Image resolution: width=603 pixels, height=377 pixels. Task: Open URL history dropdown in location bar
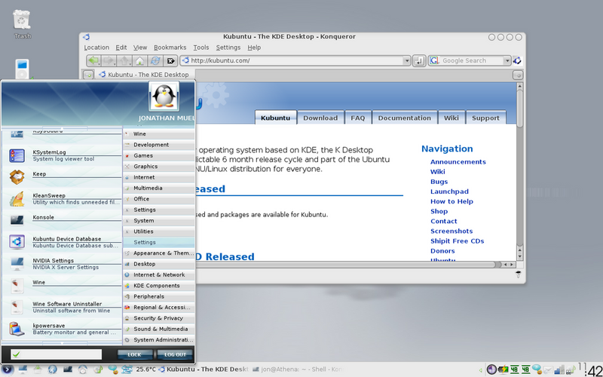406,61
